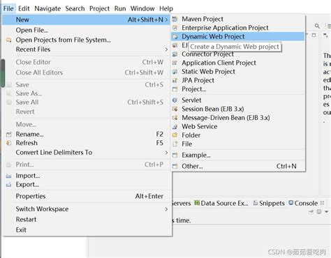Expand the Recent Files submenu arrow
This screenshot has height=258, width=331.
click(x=166, y=50)
